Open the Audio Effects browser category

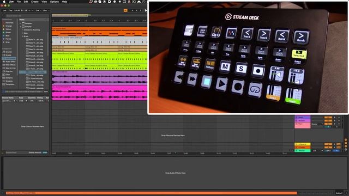10,62
